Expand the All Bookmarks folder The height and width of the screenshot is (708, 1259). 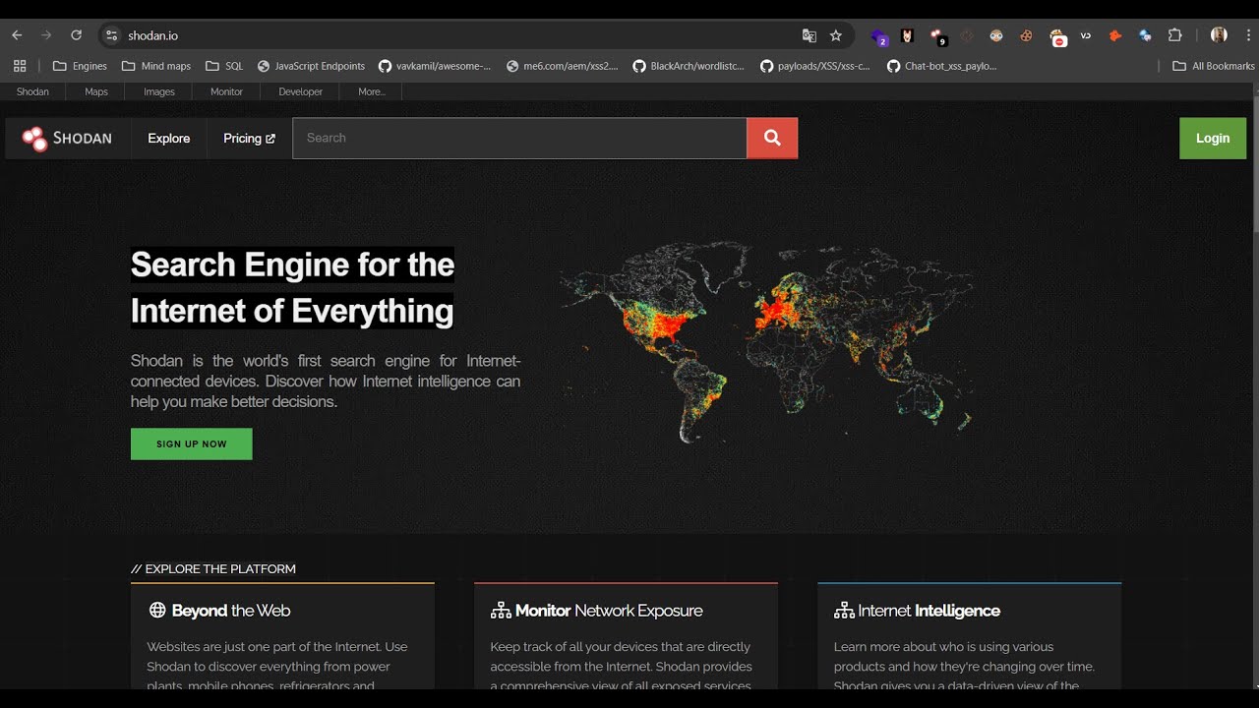click(1213, 66)
